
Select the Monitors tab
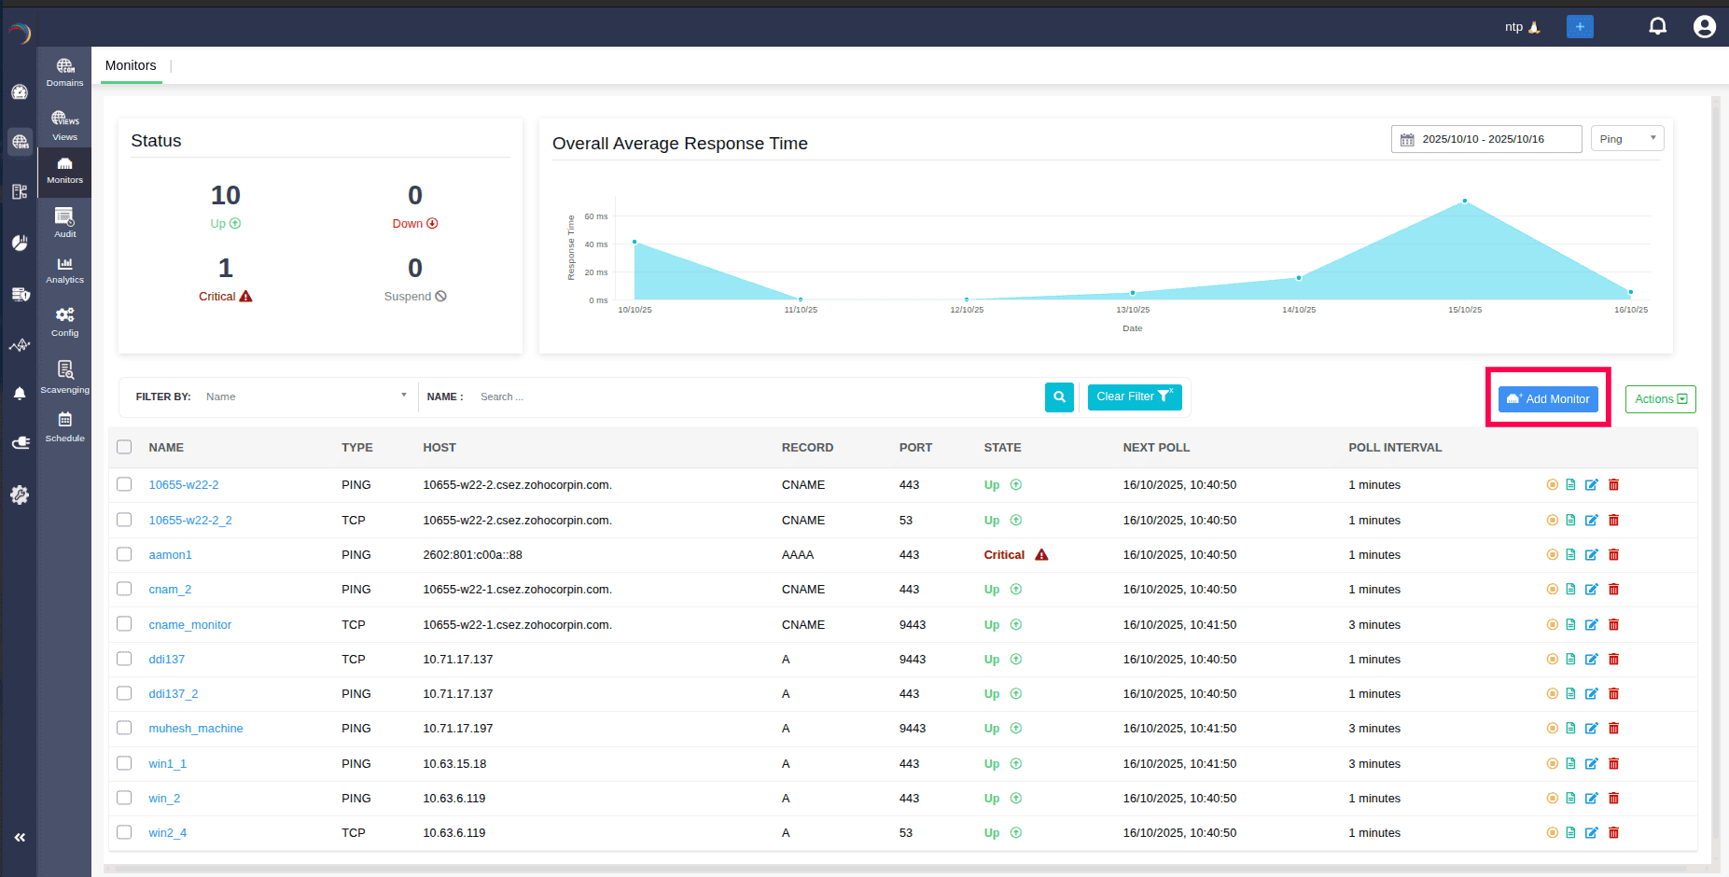(131, 65)
